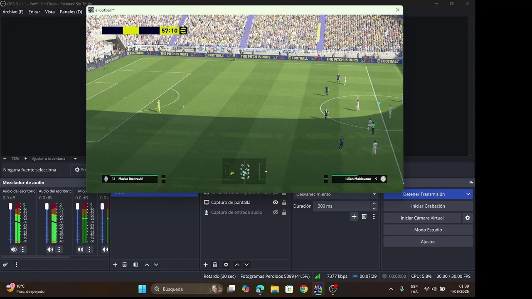532x299 pixels.
Task: Mute the second Audio del escritorio channel
Action: pos(50,250)
